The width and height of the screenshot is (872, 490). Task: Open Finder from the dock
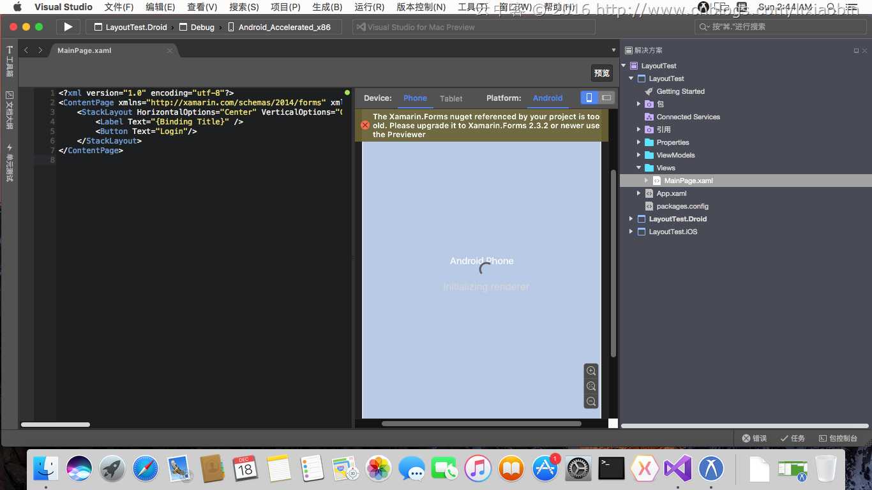46,469
